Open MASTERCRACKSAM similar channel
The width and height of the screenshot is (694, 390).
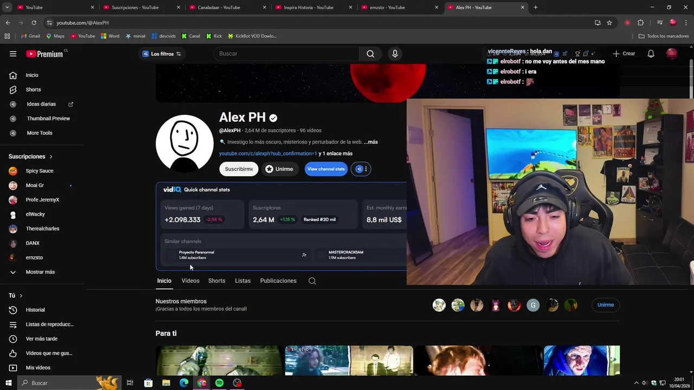click(x=346, y=255)
